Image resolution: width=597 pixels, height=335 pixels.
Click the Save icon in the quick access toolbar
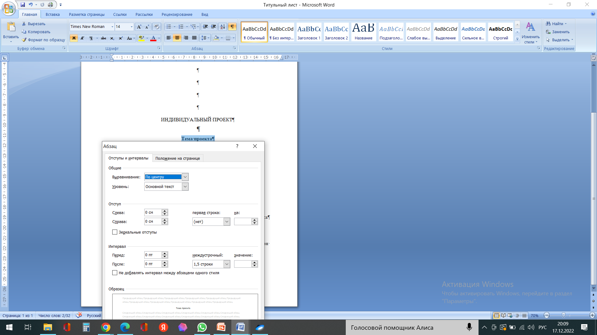(23, 5)
